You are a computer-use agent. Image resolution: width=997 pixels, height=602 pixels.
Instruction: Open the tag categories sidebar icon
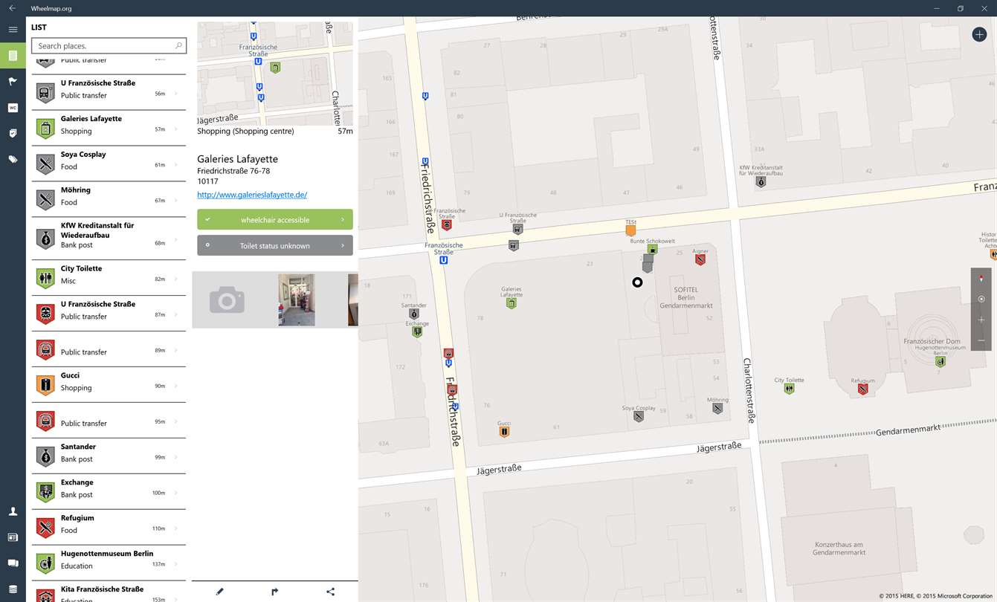(13, 159)
